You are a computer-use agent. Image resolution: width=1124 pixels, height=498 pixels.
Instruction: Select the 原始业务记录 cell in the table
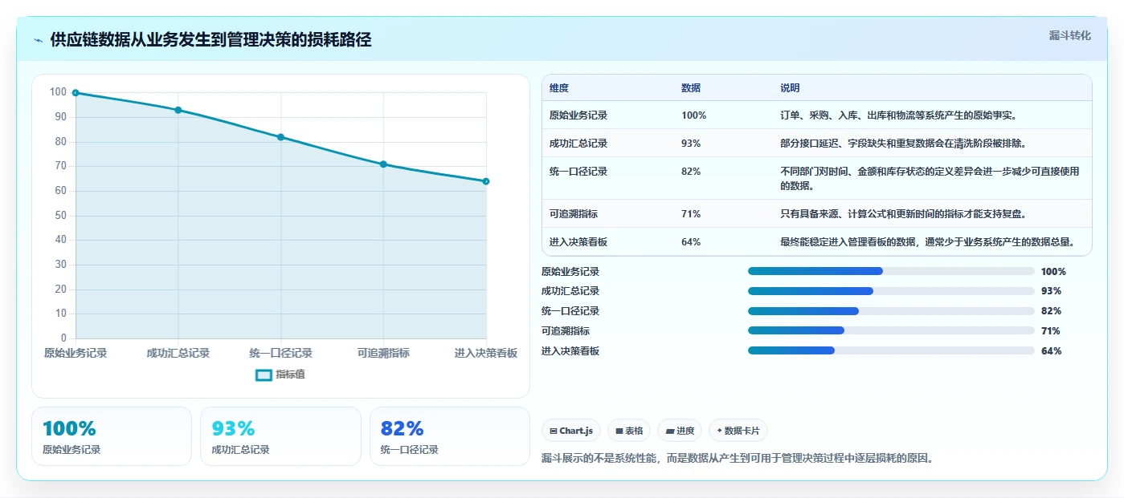point(578,115)
